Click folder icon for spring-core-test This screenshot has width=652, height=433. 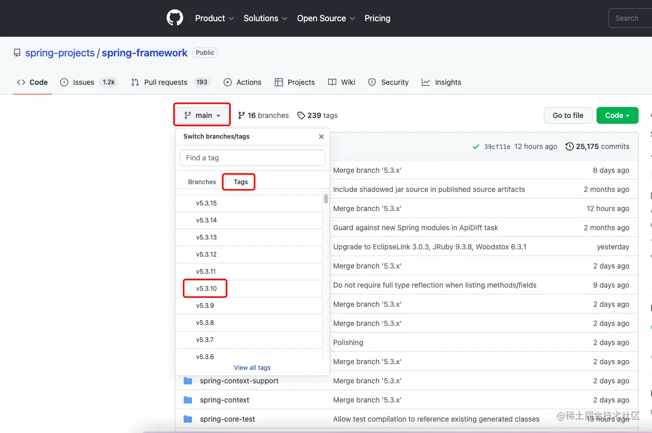point(188,419)
